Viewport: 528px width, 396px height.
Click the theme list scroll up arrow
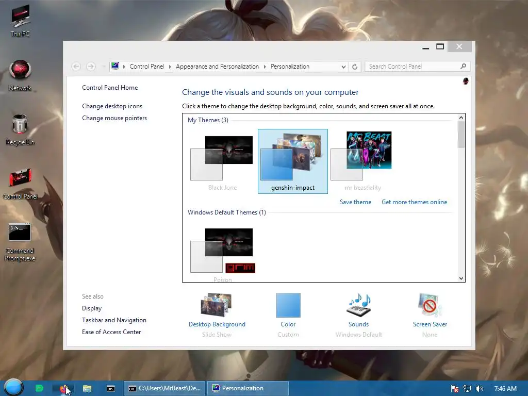[461, 118]
